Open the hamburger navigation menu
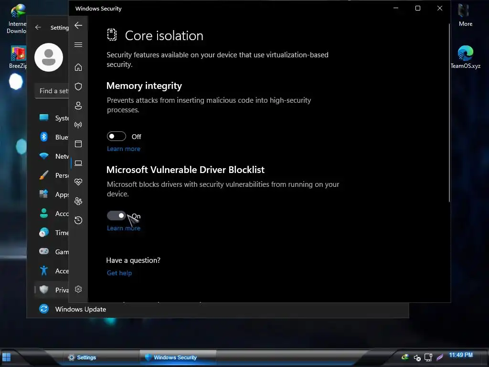This screenshot has height=367, width=489. [78, 44]
